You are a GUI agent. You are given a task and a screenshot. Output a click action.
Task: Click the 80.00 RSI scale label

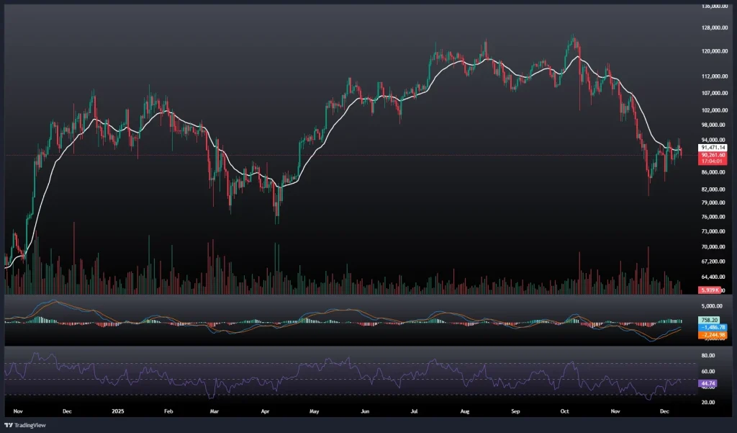point(707,355)
